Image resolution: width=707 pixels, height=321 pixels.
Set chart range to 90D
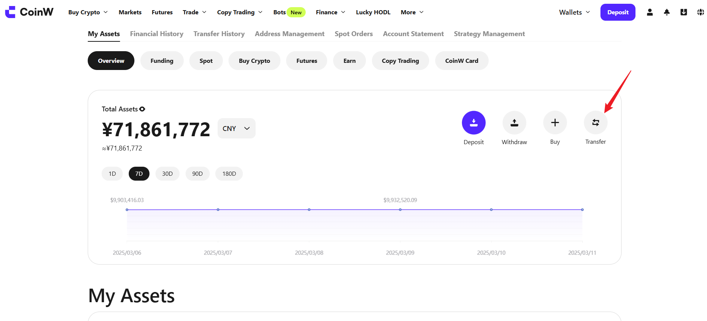[x=198, y=173]
